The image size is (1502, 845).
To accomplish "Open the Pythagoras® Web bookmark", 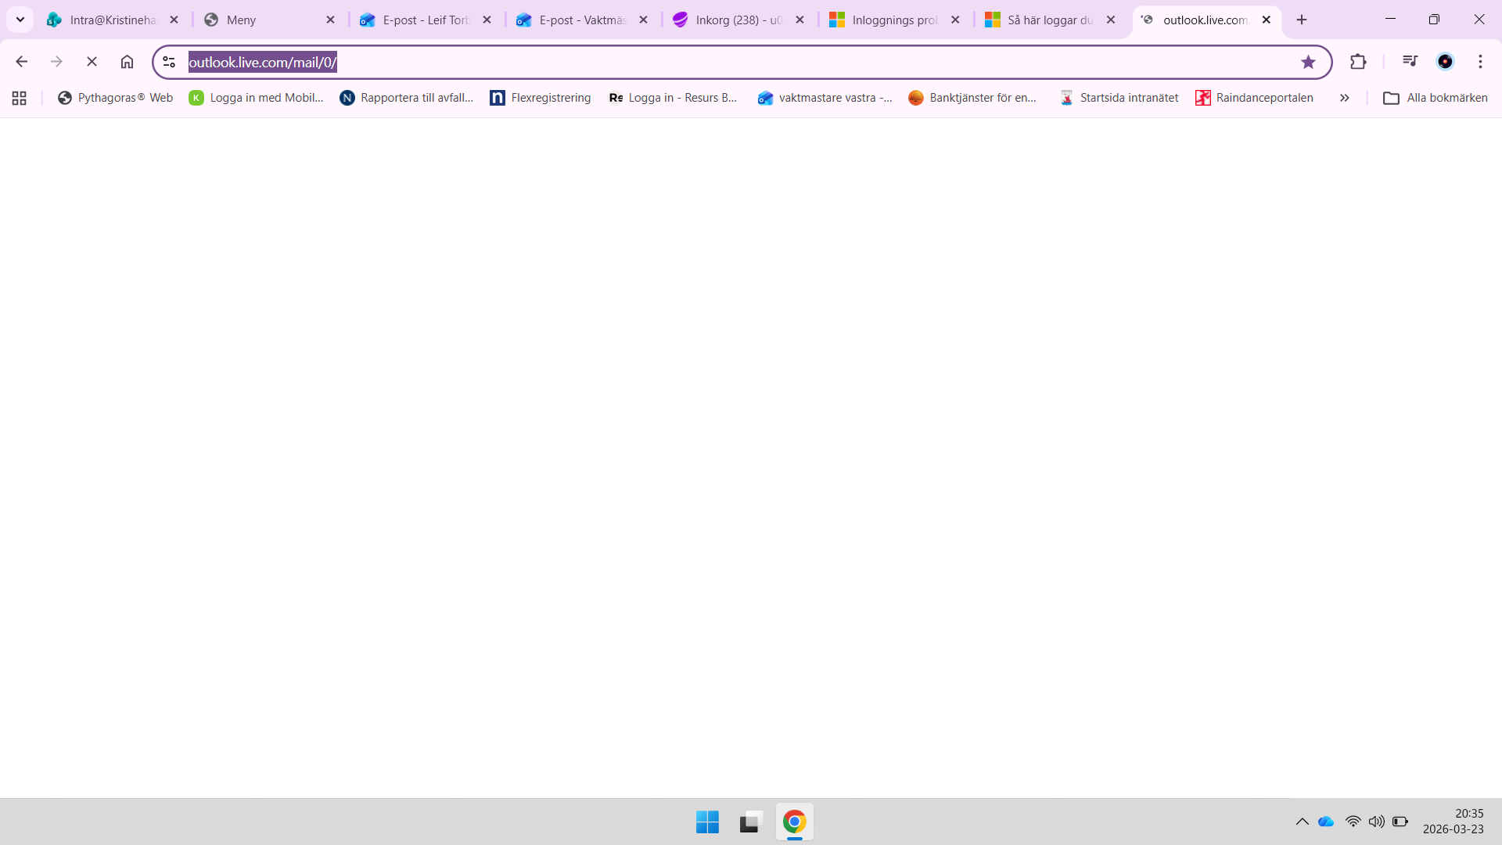I will (x=116, y=98).
